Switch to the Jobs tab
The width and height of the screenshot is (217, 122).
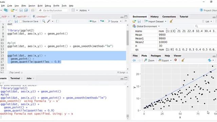(29, 78)
